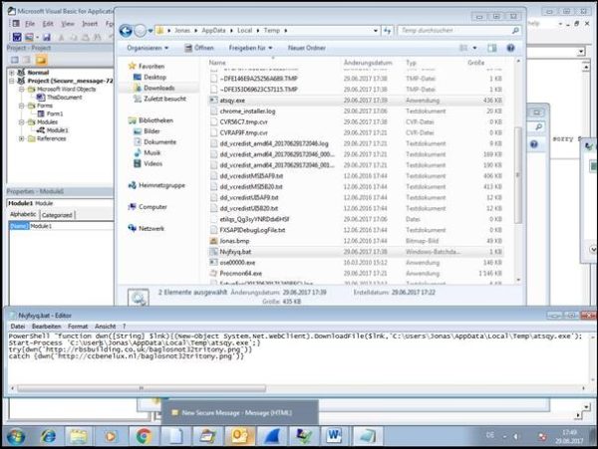
Task: Collapse the Modules tree node
Action: [22, 122]
